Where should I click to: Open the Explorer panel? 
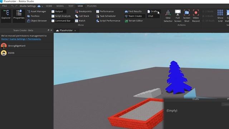(x=6, y=16)
